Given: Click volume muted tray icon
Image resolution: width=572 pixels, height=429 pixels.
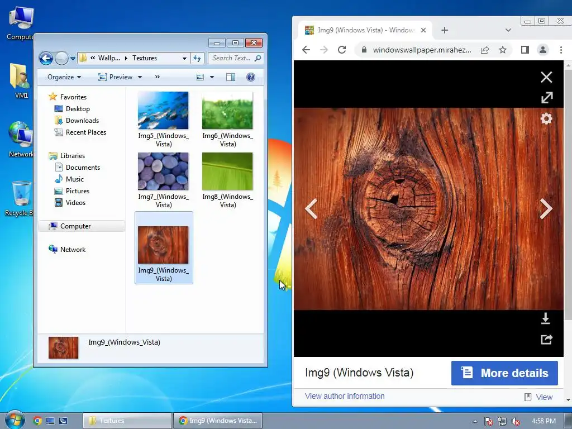Looking at the screenshot, I should (x=516, y=421).
